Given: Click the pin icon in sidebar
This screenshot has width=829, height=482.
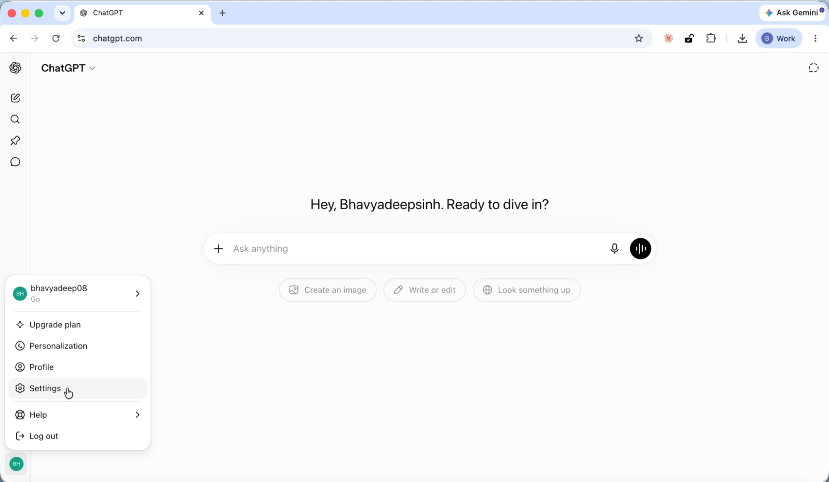Looking at the screenshot, I should click(x=15, y=140).
